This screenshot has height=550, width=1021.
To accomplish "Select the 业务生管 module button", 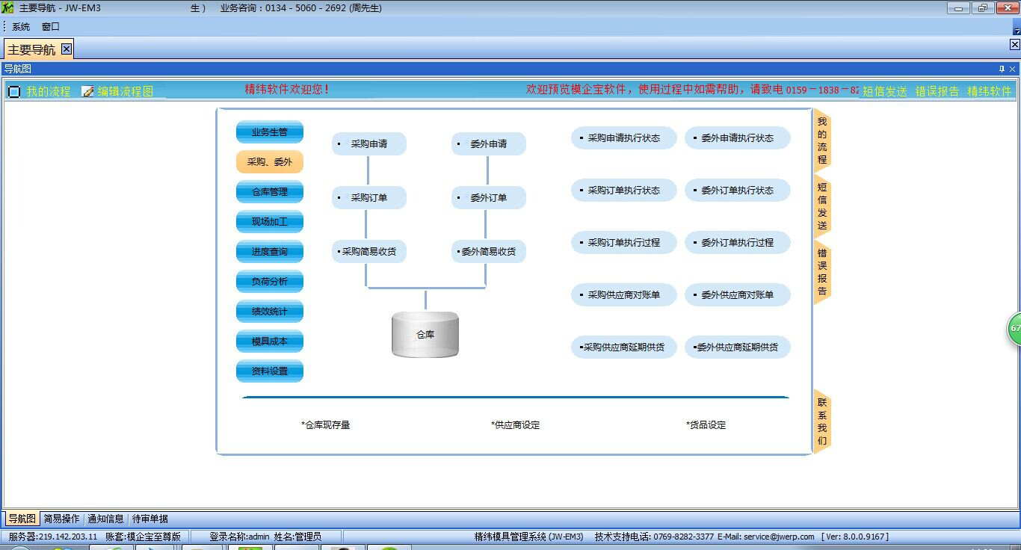I will 270,132.
